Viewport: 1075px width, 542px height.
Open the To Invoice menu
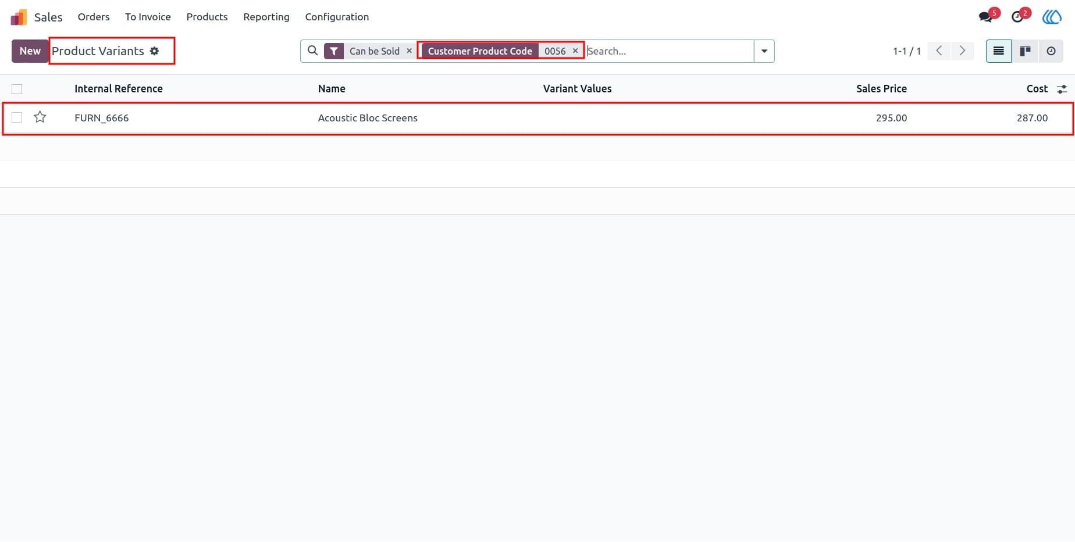point(148,17)
